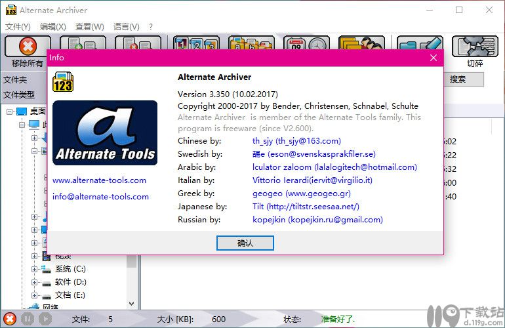Click the 文件 count value 5

[x=110, y=319]
